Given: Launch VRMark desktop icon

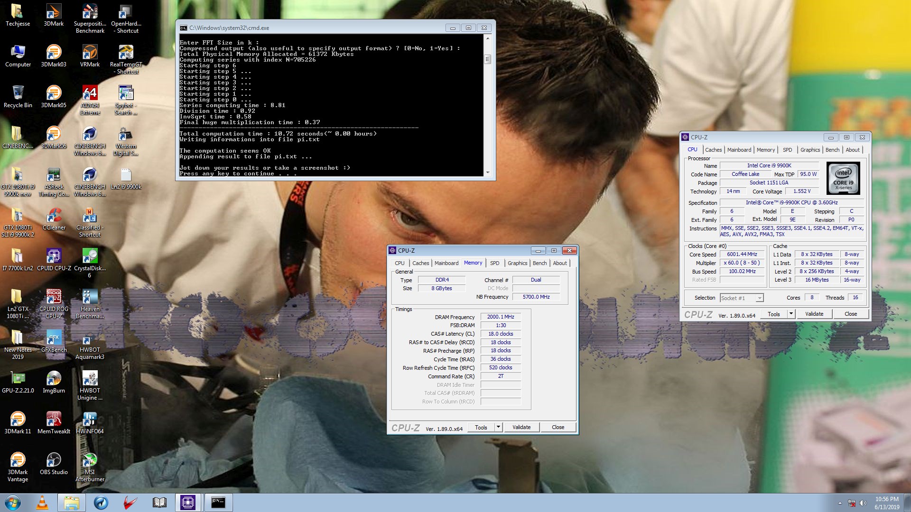Looking at the screenshot, I should (x=90, y=56).
